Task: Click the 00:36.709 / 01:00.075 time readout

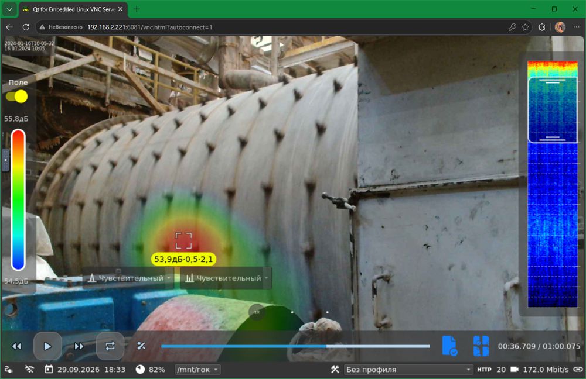Action: [x=539, y=346]
